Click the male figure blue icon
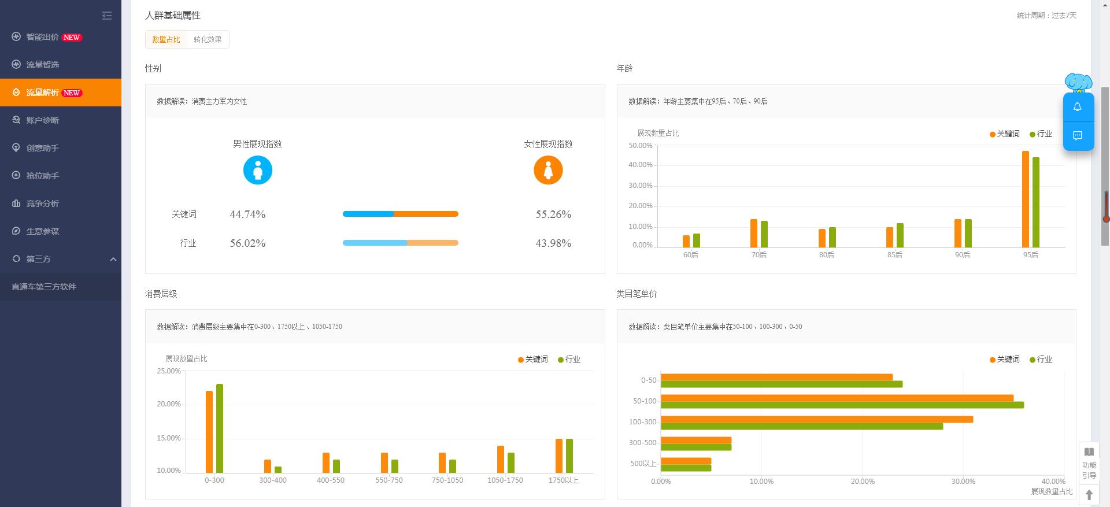 point(258,170)
